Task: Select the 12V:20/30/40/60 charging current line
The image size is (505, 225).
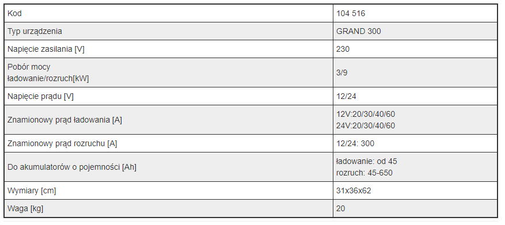Action: [x=366, y=115]
